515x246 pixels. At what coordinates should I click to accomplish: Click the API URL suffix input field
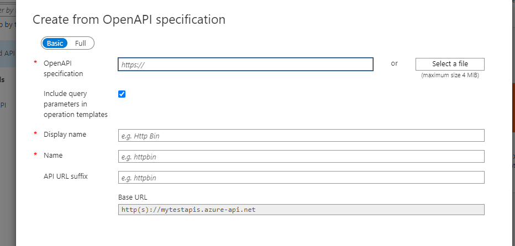pyautogui.click(x=301, y=178)
